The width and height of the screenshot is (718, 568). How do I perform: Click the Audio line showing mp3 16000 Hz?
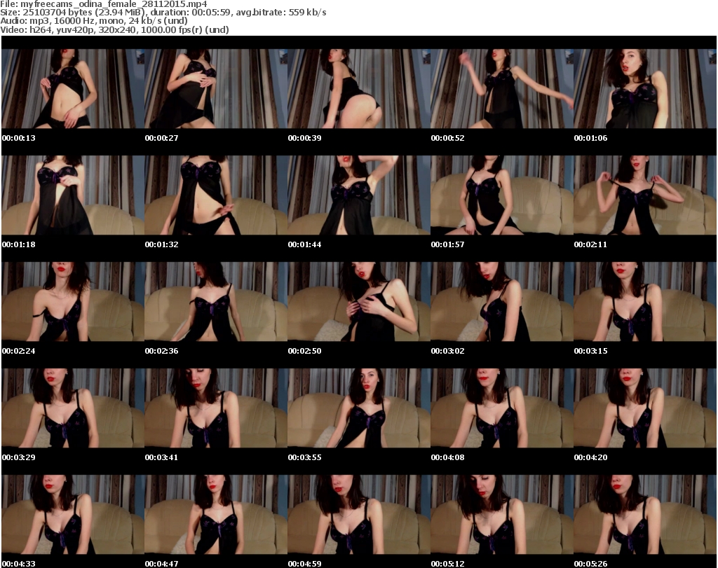pos(94,21)
